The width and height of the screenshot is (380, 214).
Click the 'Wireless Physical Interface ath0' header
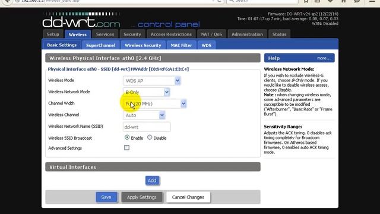(x=153, y=58)
